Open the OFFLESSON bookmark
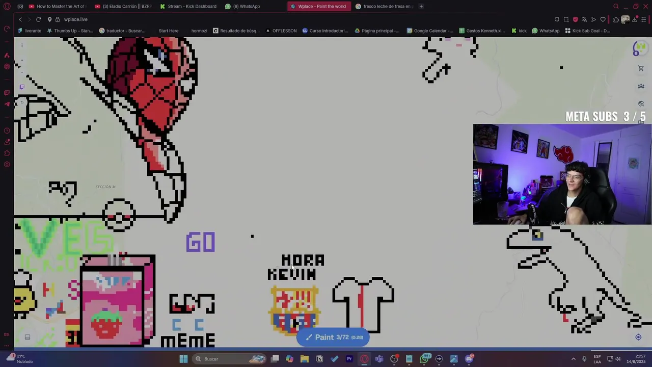Viewport: 652px width, 367px height. point(281,31)
